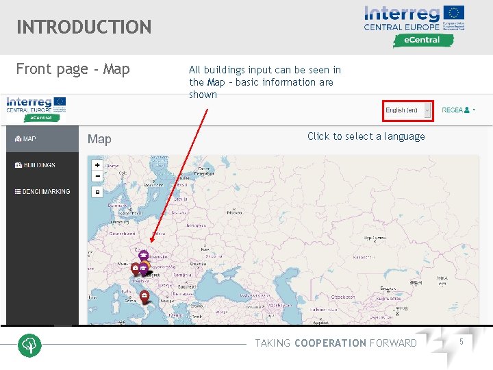Open BENCHMARKING from the sidebar
Viewport: 493px width, 370px height.
tap(42, 191)
